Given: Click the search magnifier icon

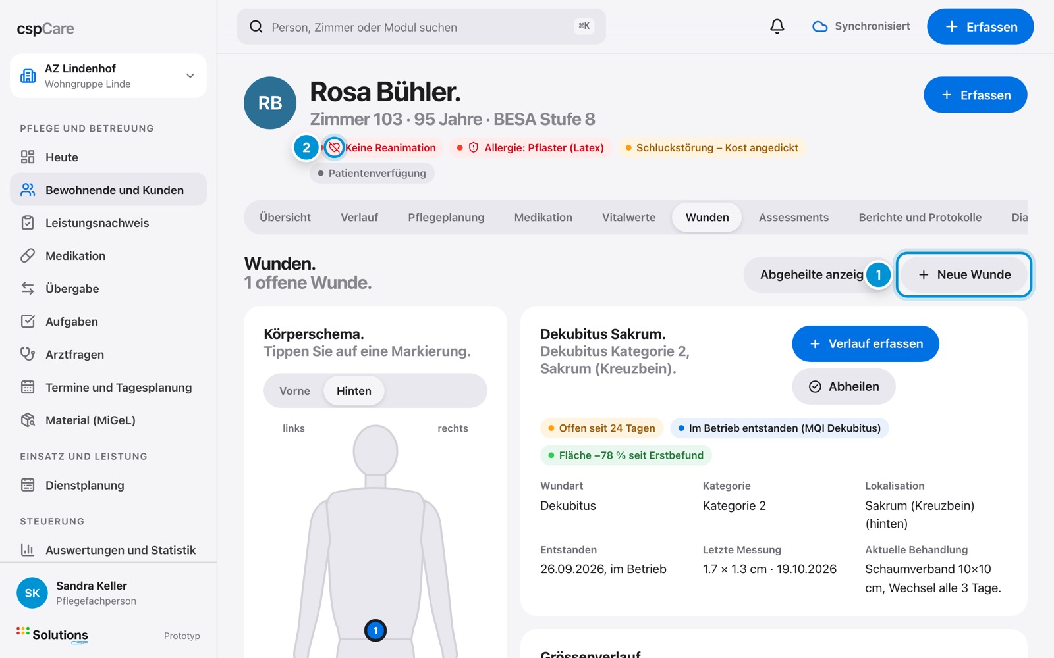Looking at the screenshot, I should (x=256, y=26).
